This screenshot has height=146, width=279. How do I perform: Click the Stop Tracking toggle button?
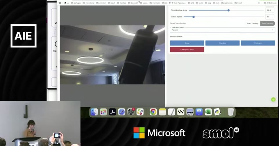(x=267, y=24)
